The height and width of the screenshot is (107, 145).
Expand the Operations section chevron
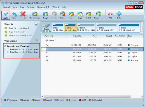[36, 41]
